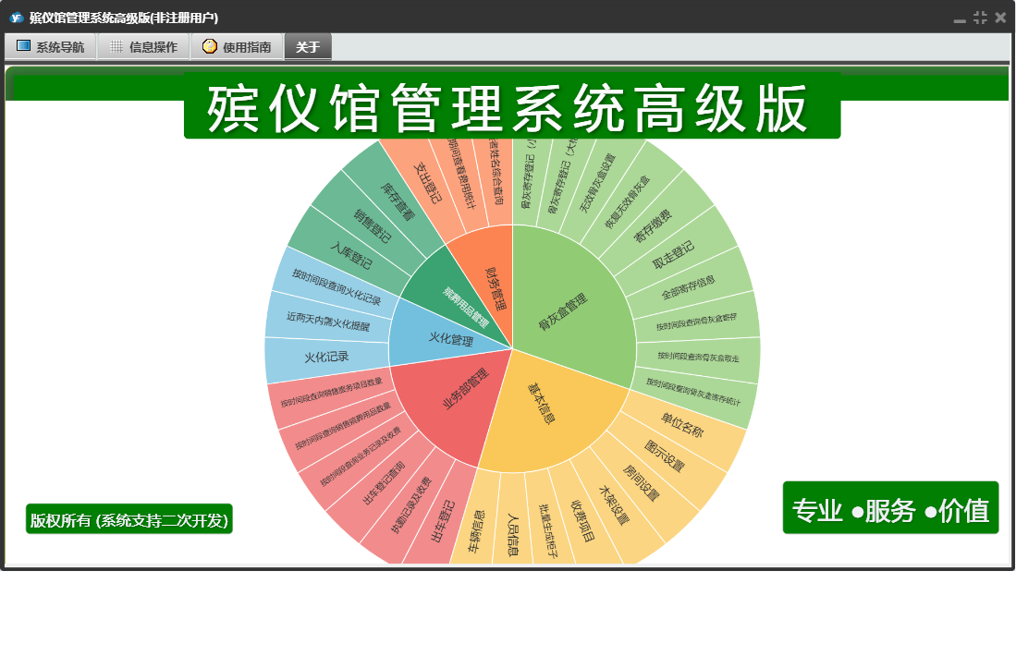The width and height of the screenshot is (1016, 668).
Task: Open 出车登记查询 segment
Action: (384, 483)
